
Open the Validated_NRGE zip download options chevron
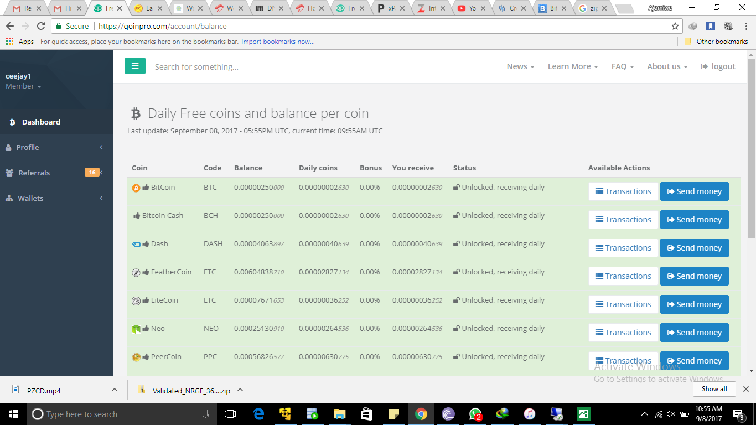coord(240,390)
